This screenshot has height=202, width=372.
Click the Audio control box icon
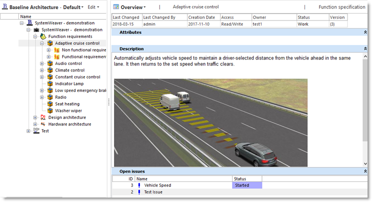[x=50, y=63]
